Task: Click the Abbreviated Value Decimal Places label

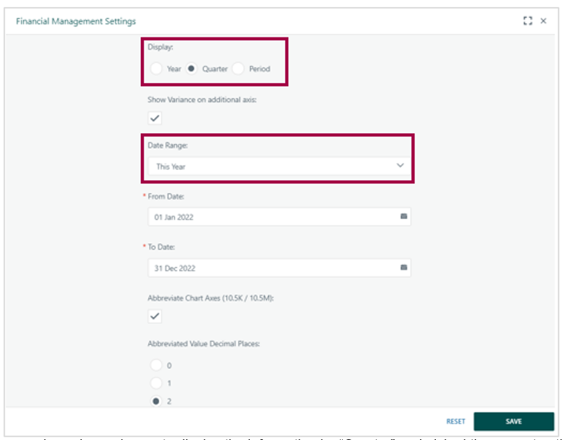Action: [203, 344]
